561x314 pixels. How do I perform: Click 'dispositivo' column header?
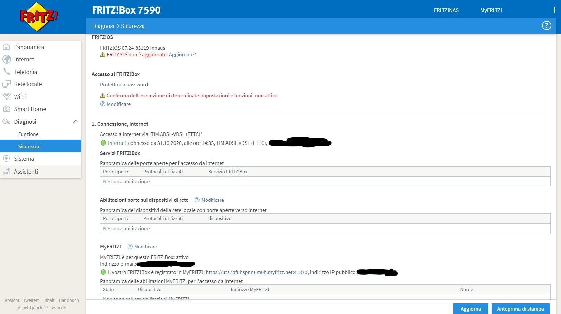click(x=220, y=218)
